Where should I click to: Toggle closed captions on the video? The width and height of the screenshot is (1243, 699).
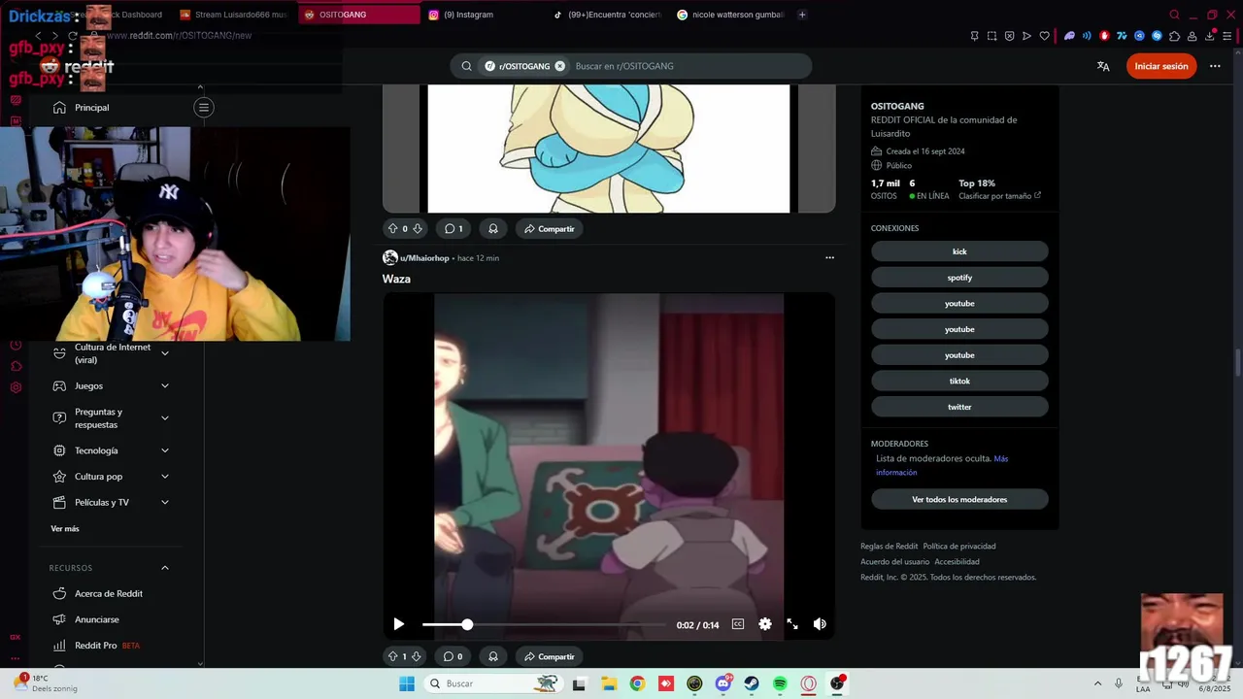click(738, 624)
